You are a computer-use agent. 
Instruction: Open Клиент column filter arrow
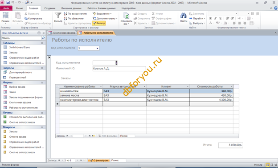188,86
